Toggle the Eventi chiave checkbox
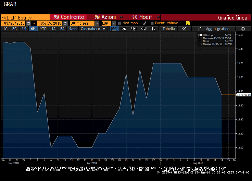Viewport: 252px width, 181px height. (152, 23)
